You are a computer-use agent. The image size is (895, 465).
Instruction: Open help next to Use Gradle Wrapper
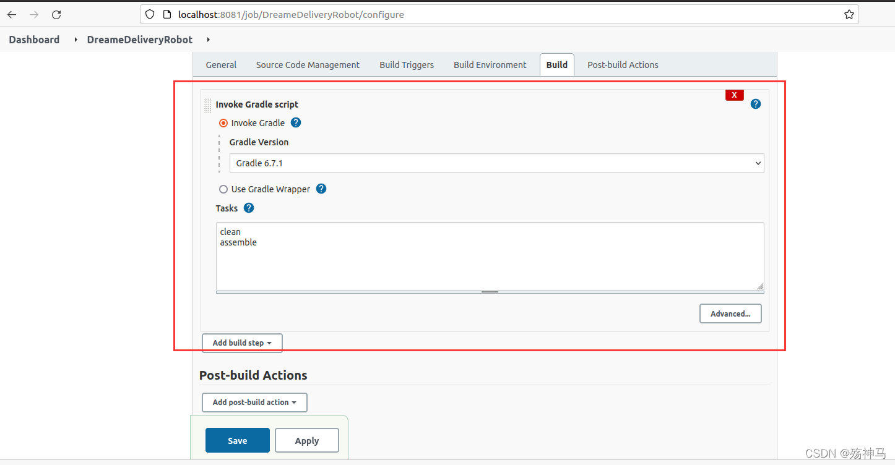[321, 189]
